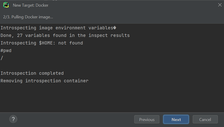
Task: Click the 'Done, 27 variables found' log line
Action: tap(65, 35)
